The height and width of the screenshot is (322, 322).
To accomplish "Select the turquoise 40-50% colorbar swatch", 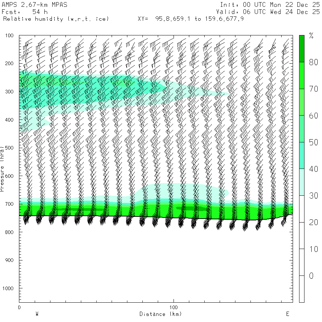I will (x=302, y=156).
